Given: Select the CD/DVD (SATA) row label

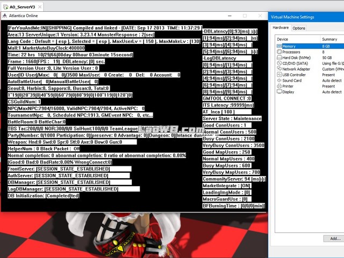Looking at the screenshot, I should (x=295, y=63).
